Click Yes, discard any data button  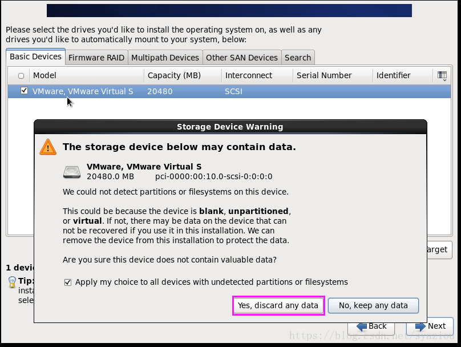point(278,305)
